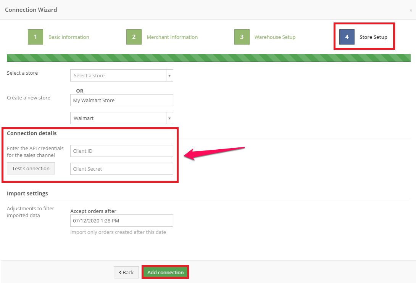Click the Connection details heading
Image resolution: width=416 pixels, height=283 pixels.
click(x=32, y=133)
